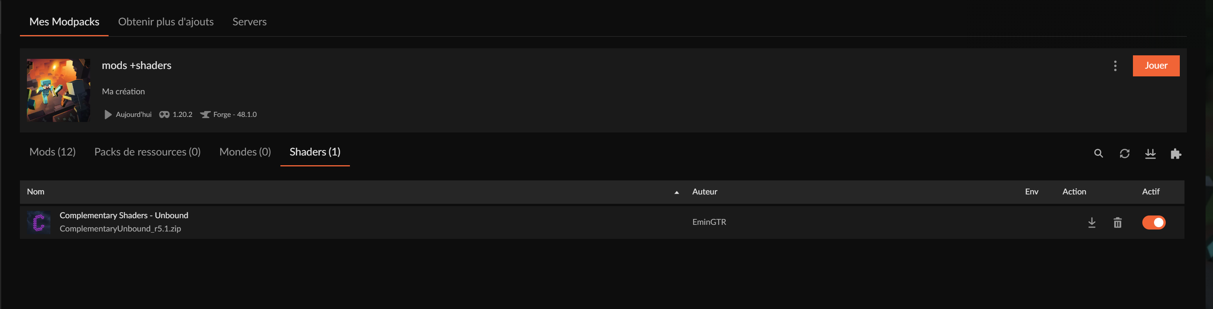
Task: Open Packs de ressources (0) tab
Action: coord(147,152)
